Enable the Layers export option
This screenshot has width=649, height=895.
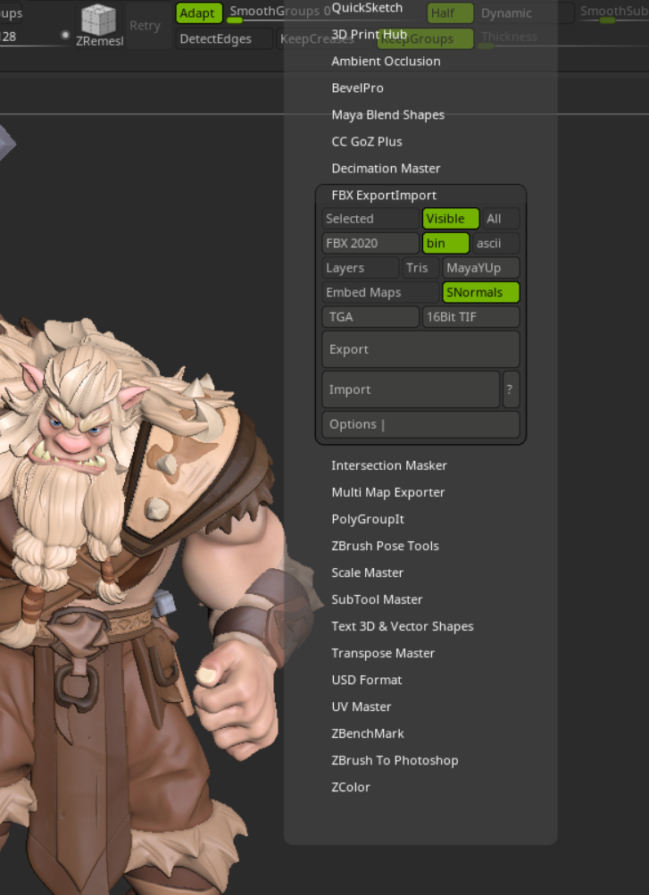[361, 268]
